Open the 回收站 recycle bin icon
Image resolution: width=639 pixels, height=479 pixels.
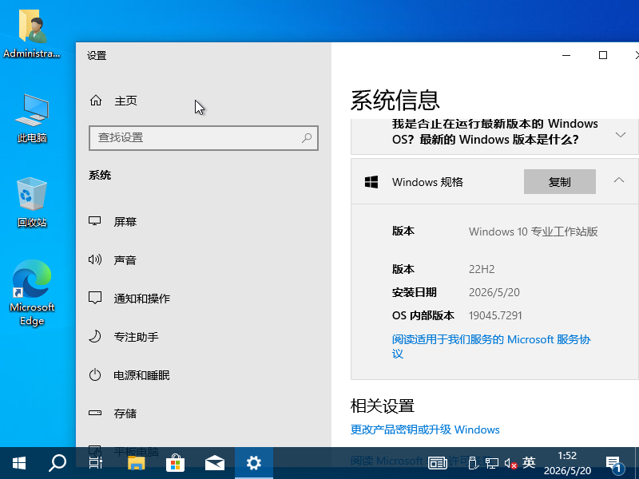[32, 202]
